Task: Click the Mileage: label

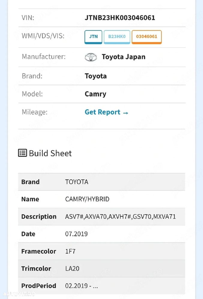Action: click(34, 112)
